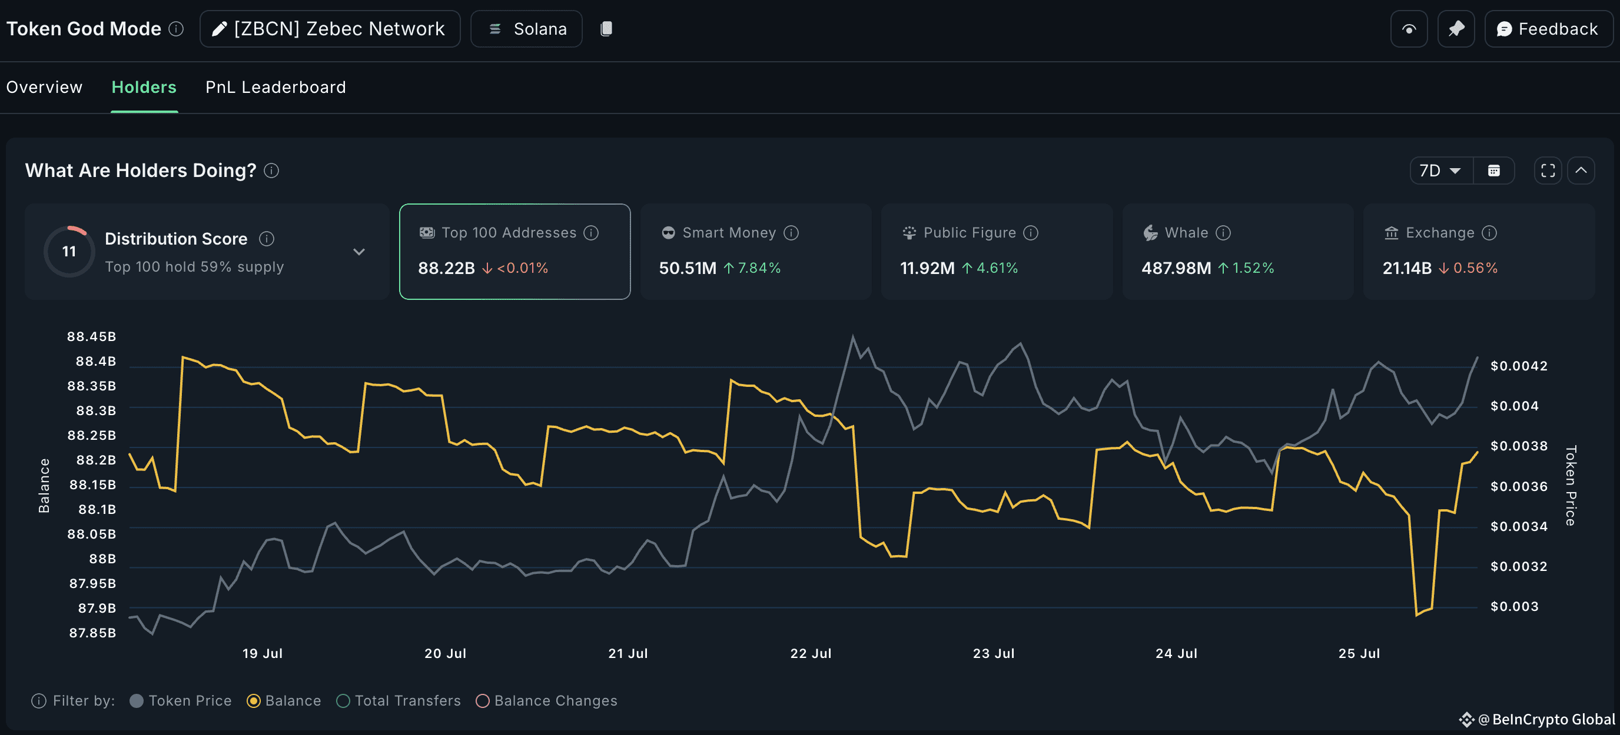Open the 7D time range dropdown
This screenshot has height=735, width=1620.
click(1441, 171)
